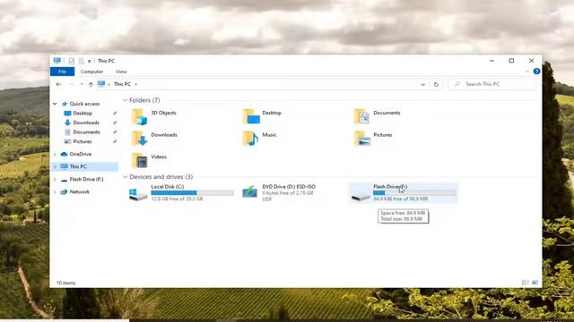Click the '10 items' status bar text
The image size is (574, 322).
click(65, 283)
